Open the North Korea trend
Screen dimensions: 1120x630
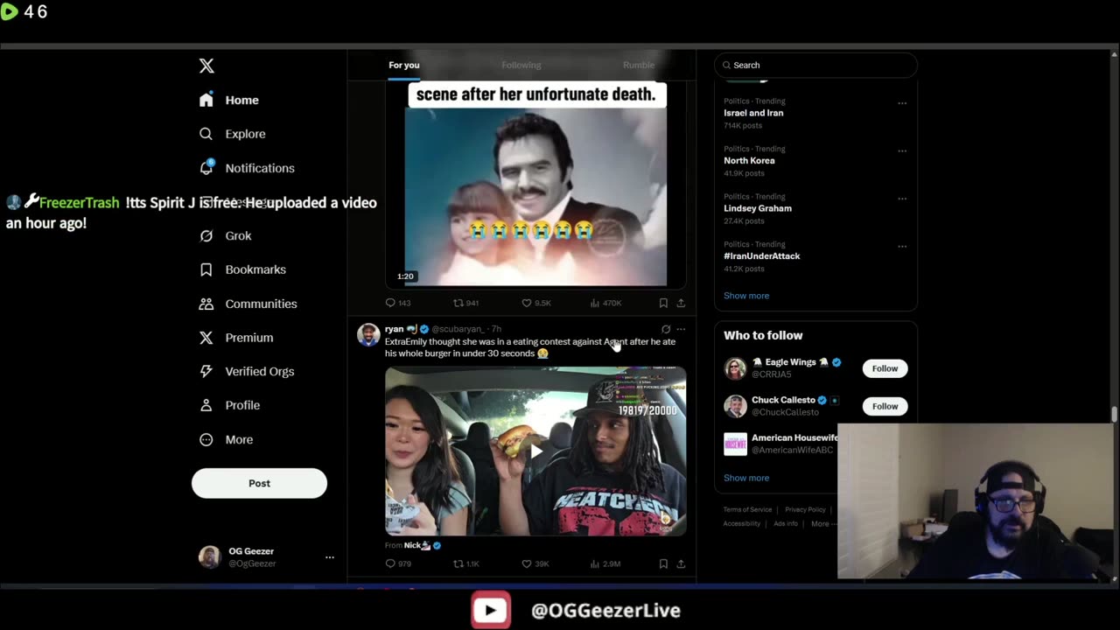(749, 160)
